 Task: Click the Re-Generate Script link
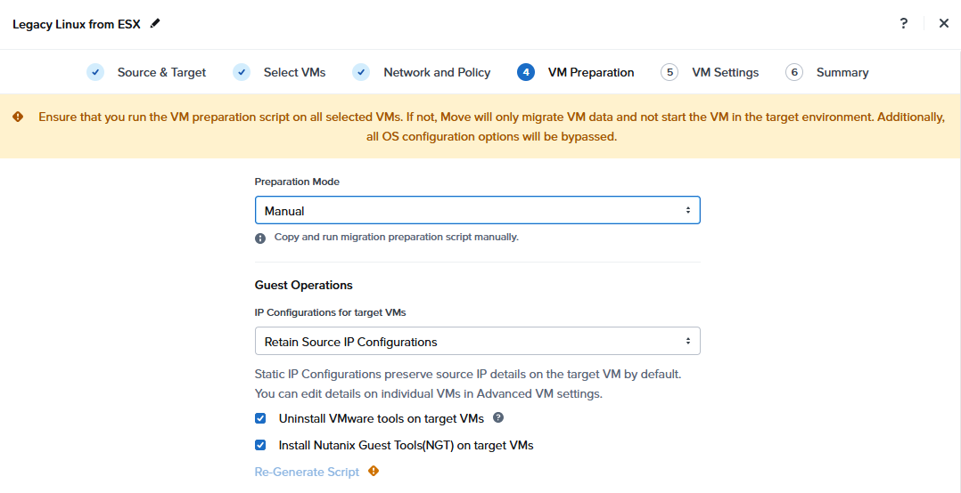pyautogui.click(x=307, y=472)
